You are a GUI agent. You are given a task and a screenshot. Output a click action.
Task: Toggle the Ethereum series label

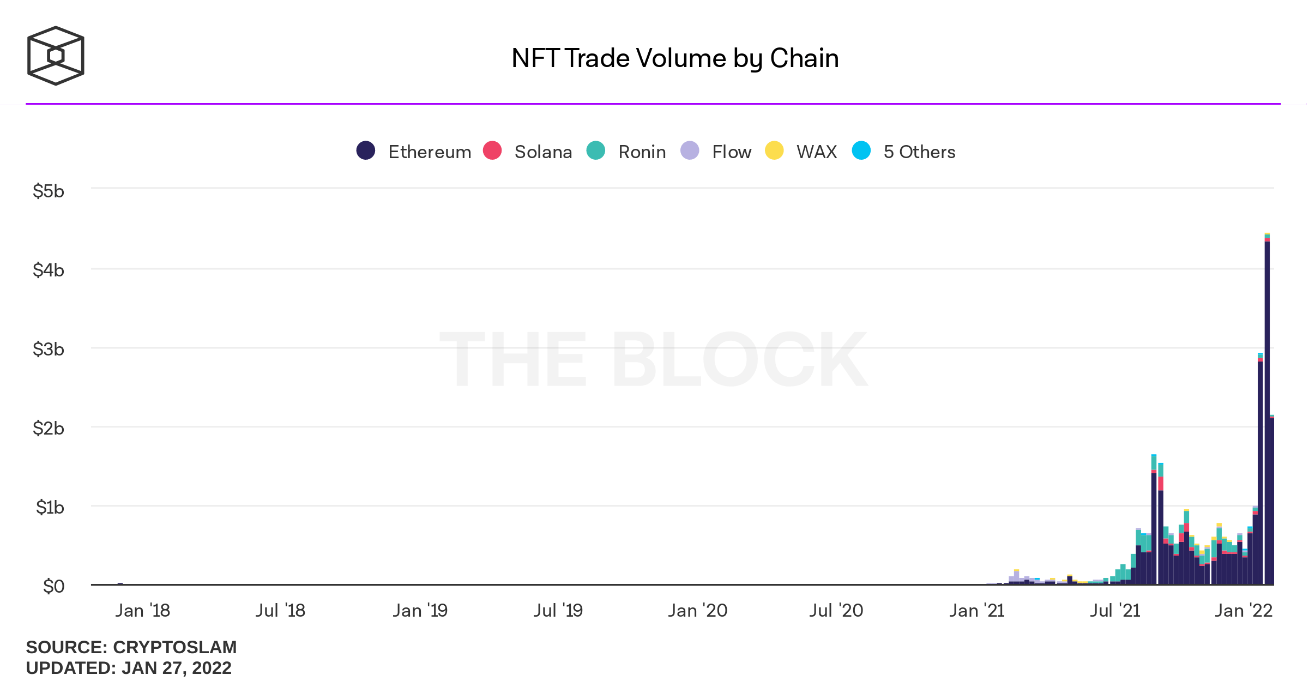pyautogui.click(x=430, y=152)
